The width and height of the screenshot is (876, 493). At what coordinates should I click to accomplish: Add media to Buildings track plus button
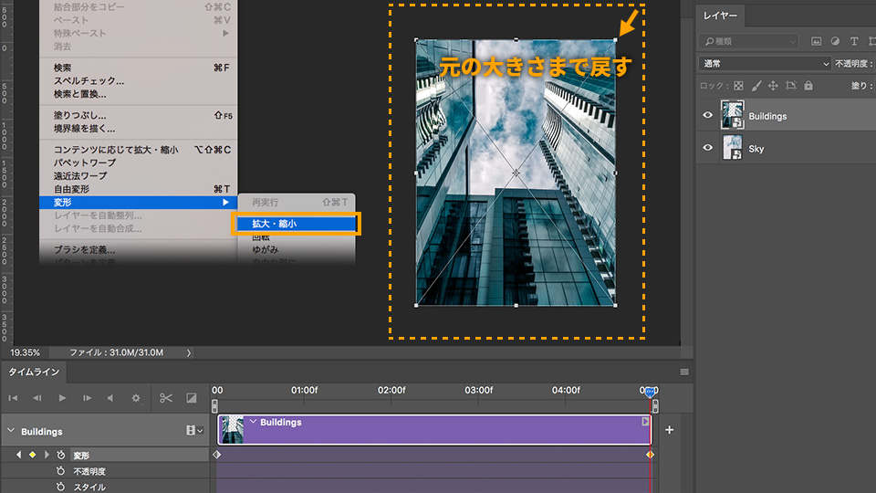coord(669,430)
